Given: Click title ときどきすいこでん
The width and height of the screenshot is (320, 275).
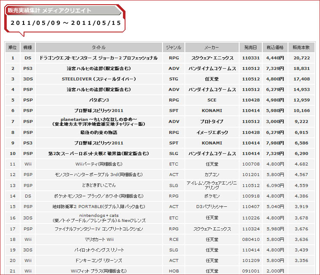Looking at the screenshot, I should tap(99, 185).
